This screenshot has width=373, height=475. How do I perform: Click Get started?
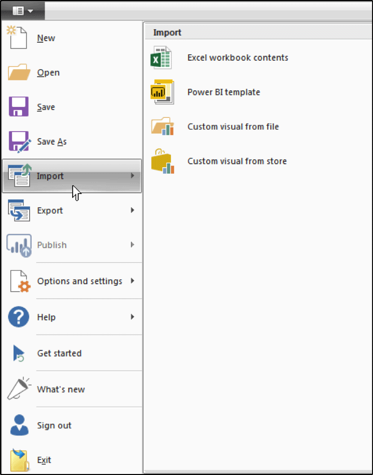[59, 353]
